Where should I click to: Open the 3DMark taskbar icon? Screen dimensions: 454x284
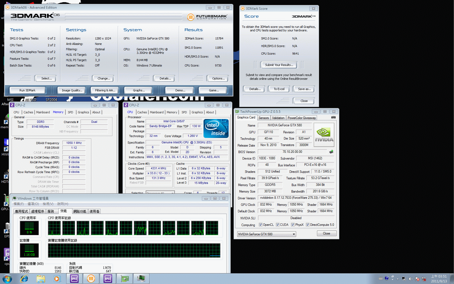91,278
